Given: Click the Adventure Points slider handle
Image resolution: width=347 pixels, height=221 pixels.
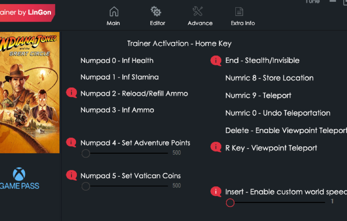Looking at the screenshot, I should click(86, 153).
